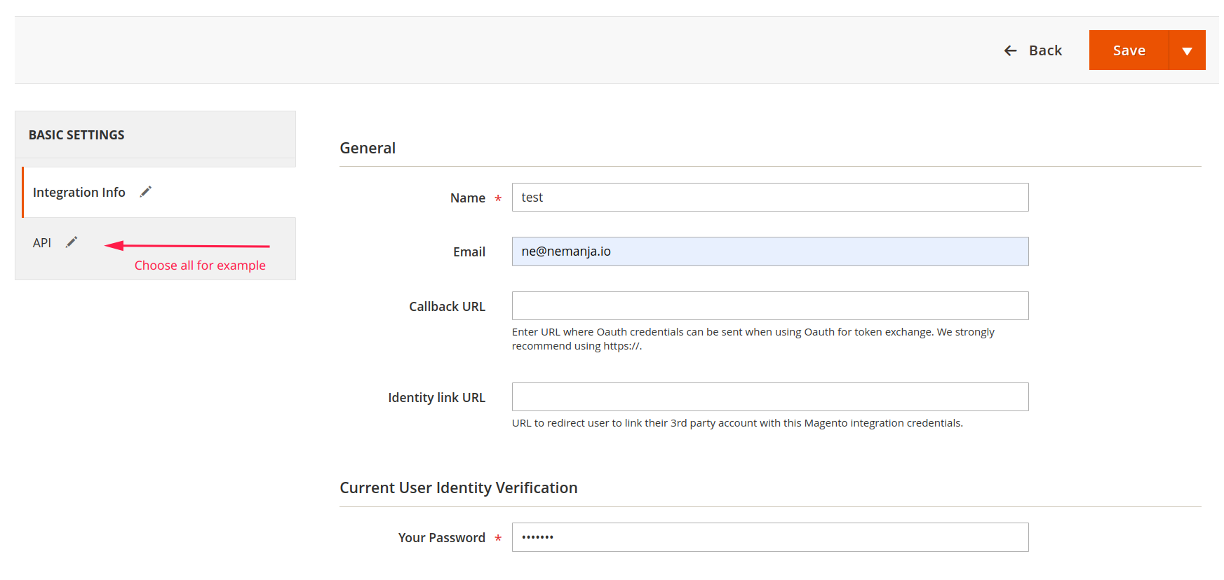
Task: Click the Back link text
Action: [1045, 50]
